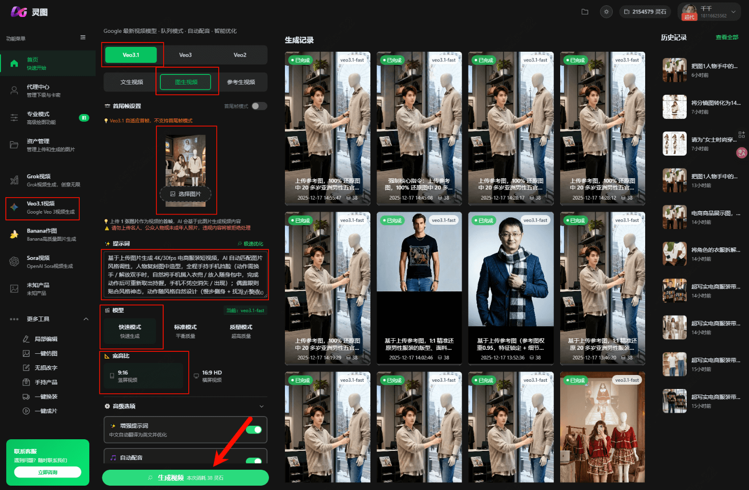
Task: Select 局部编辑 tool in sidebar
Action: click(x=46, y=339)
